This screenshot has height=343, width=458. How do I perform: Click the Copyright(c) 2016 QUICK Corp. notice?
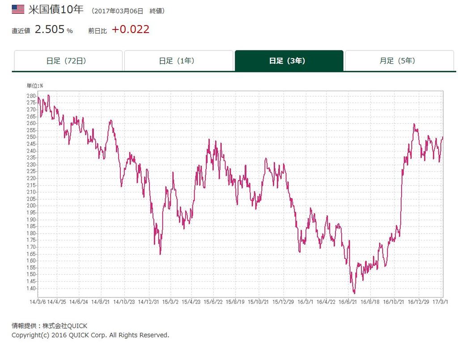(x=90, y=335)
